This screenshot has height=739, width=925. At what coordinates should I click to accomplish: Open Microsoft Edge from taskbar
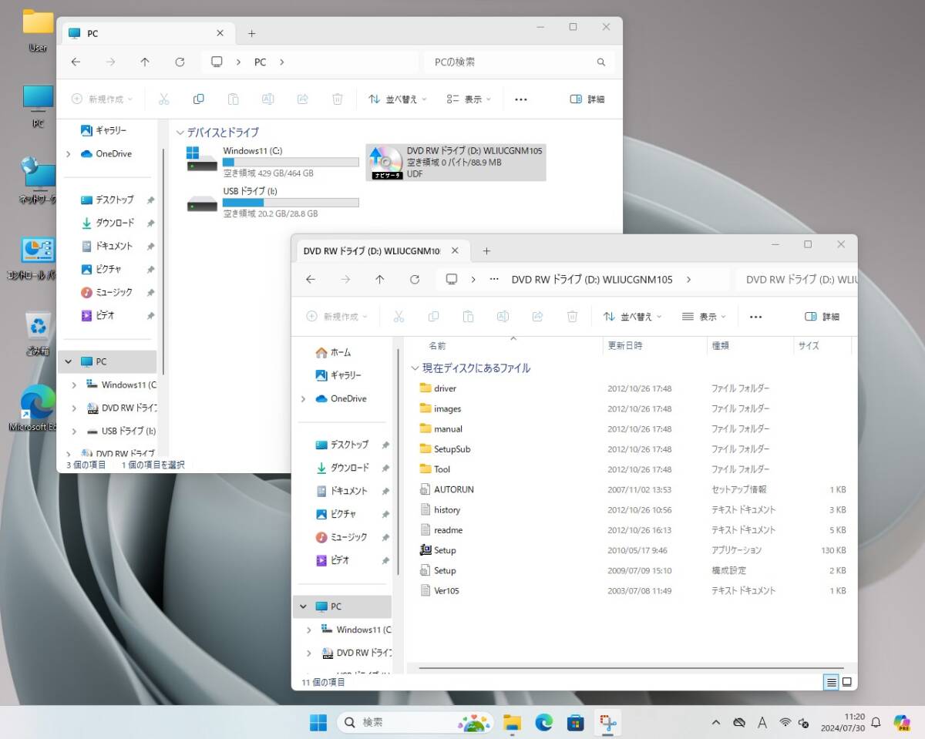(544, 722)
